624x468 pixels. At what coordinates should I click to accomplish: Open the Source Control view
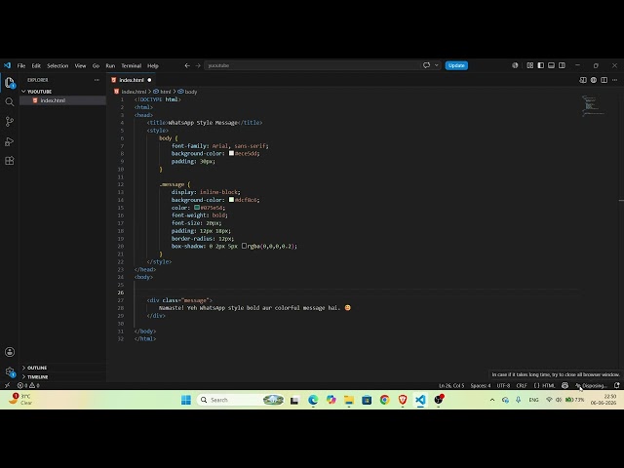tap(10, 121)
